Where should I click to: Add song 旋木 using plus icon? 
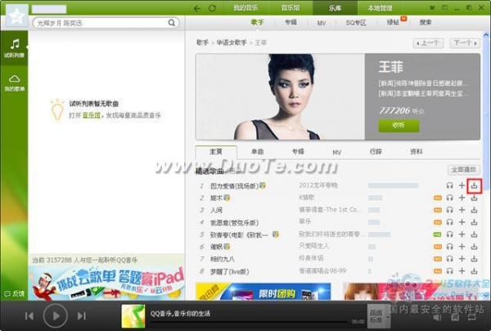point(462,197)
